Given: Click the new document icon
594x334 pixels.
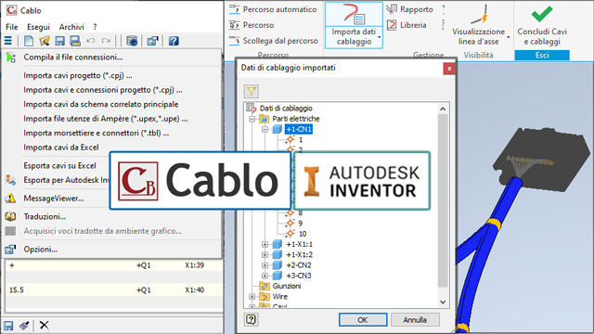Looking at the screenshot, I should pos(29,41).
